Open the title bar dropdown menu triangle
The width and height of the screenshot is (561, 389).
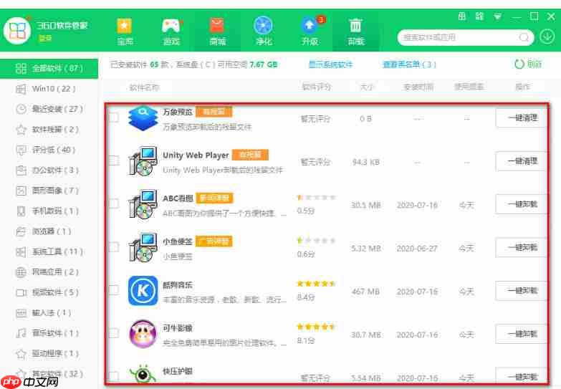point(497,16)
